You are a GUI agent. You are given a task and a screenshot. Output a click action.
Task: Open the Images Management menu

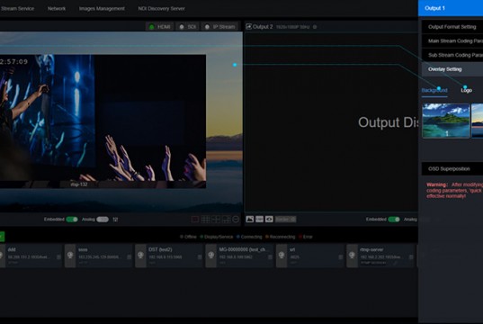(x=102, y=9)
